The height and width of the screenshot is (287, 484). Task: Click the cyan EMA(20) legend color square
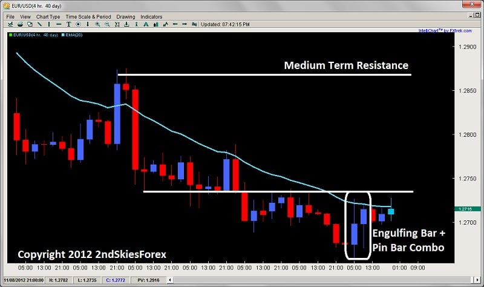tap(63, 35)
